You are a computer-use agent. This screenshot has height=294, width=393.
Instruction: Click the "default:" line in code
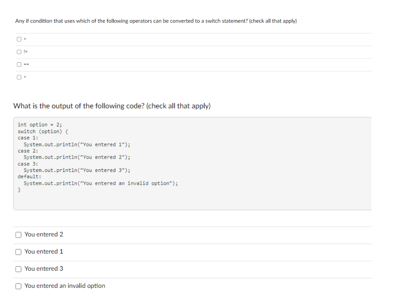click(29, 176)
